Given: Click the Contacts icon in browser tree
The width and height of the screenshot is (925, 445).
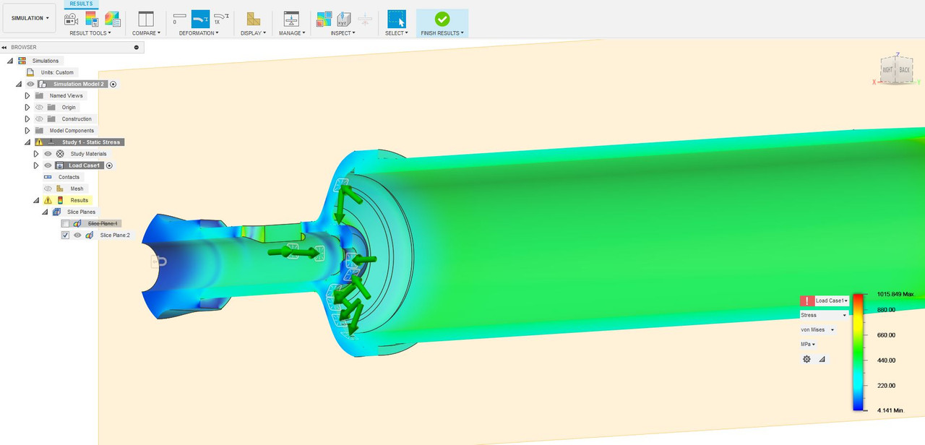Looking at the screenshot, I should [48, 177].
